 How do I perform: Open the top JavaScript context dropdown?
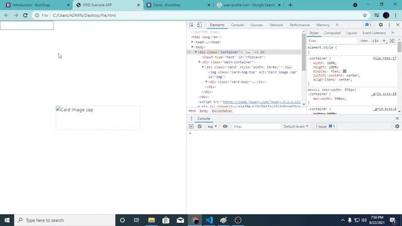(x=212, y=127)
